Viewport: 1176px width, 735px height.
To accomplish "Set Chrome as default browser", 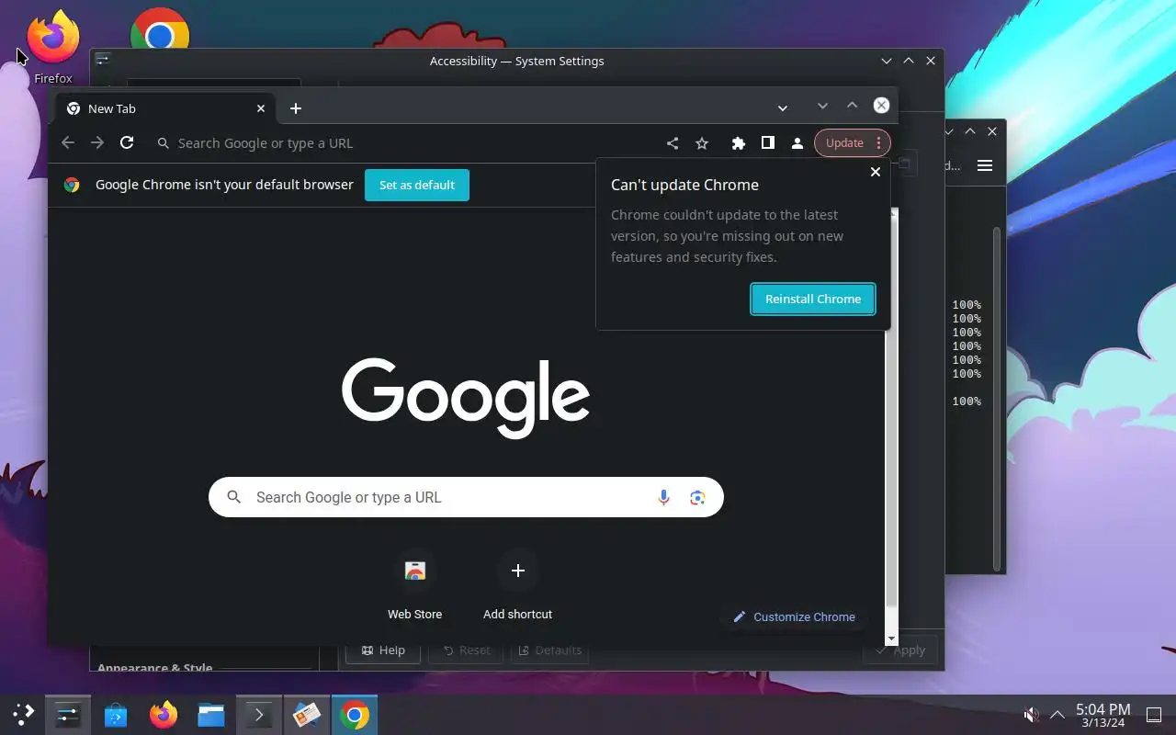I will tap(417, 185).
